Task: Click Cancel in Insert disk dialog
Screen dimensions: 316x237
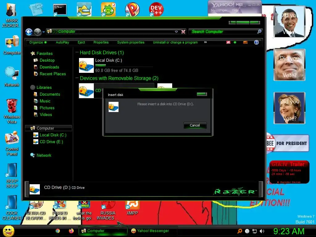Action: pos(195,125)
